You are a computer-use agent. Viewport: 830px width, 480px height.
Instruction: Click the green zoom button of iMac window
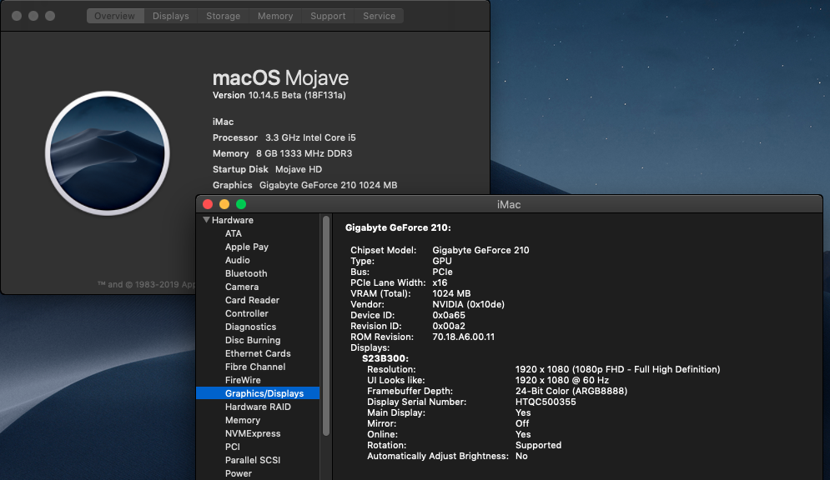pyautogui.click(x=241, y=204)
